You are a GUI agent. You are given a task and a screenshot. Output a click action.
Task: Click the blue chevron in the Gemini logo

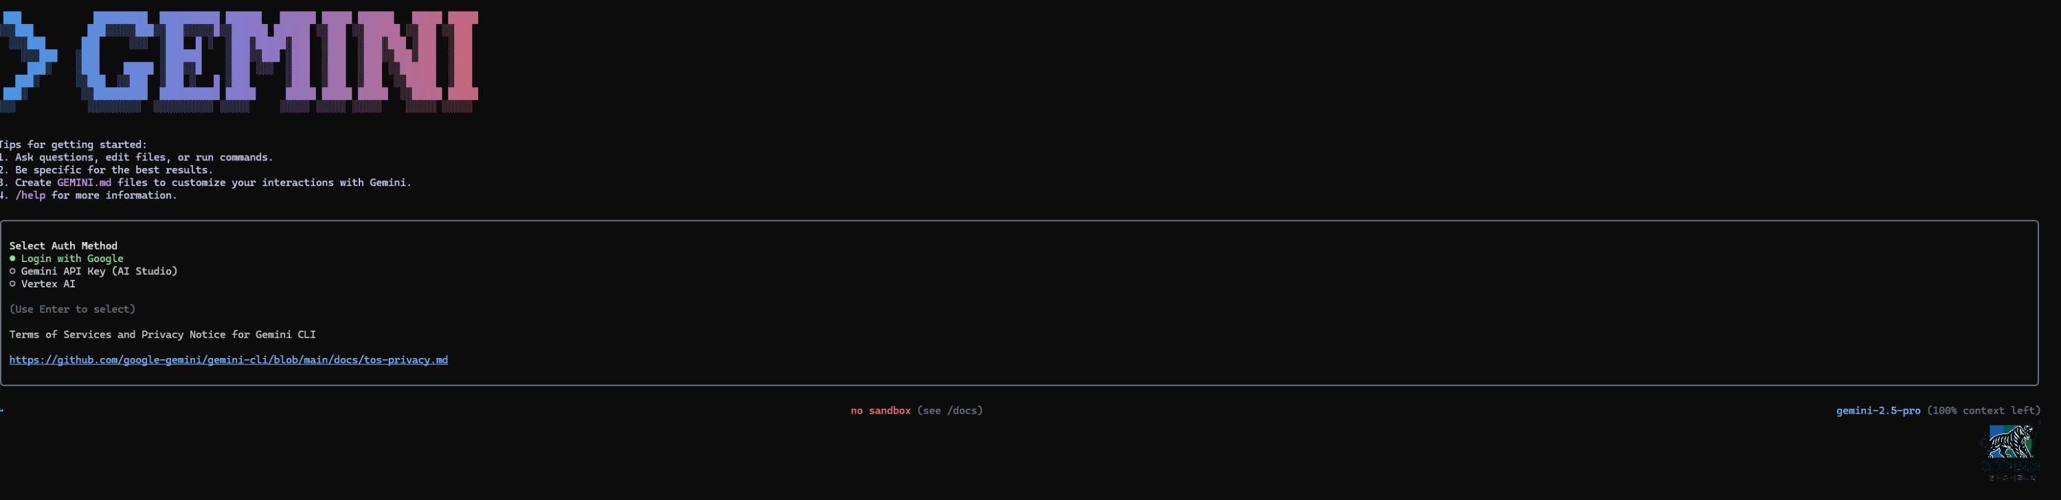28,60
